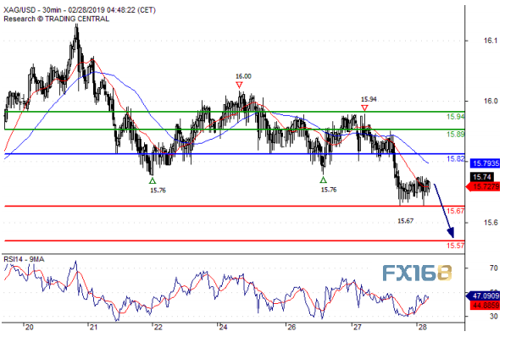This screenshot has width=505, height=337.
Task: Click the XAG/USD 30min chart title
Action: point(80,10)
